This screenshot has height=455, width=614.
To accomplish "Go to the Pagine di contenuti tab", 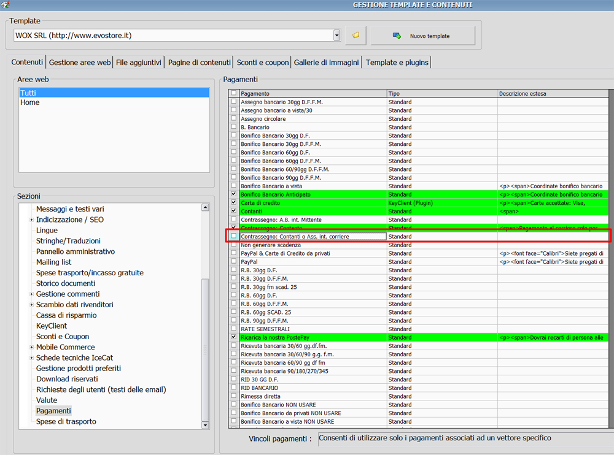I will point(200,63).
